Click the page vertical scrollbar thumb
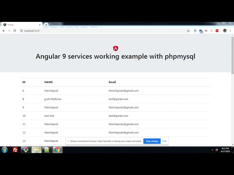The image size is (234, 175). point(233,55)
